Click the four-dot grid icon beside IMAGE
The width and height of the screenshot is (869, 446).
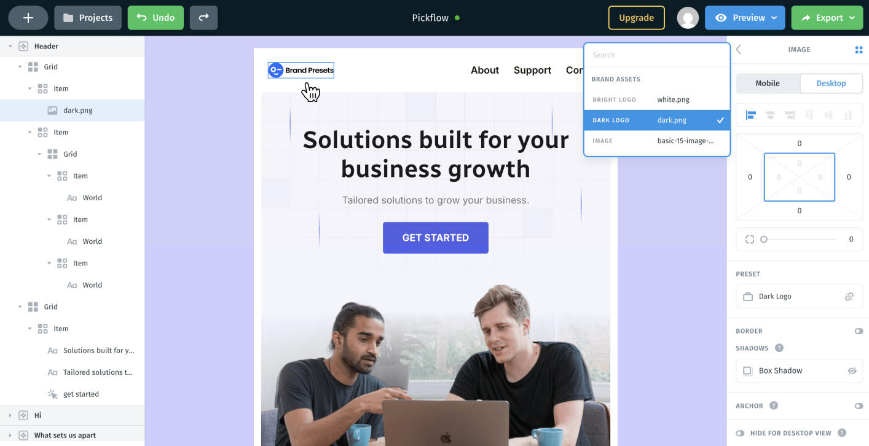859,50
